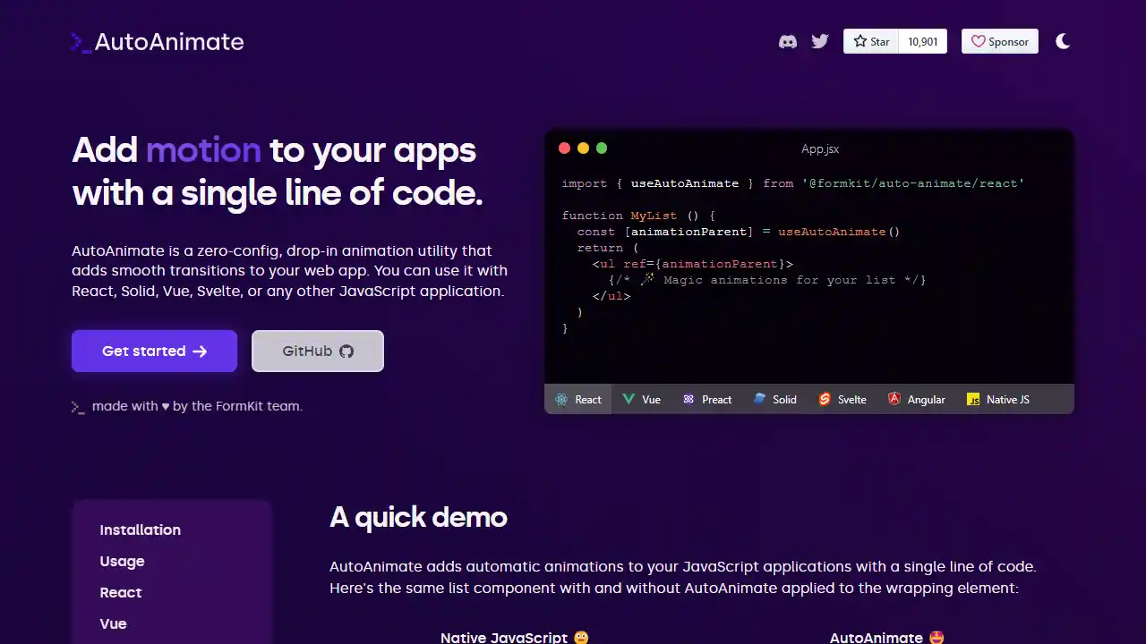Click the green dot in the code window

[x=601, y=148]
